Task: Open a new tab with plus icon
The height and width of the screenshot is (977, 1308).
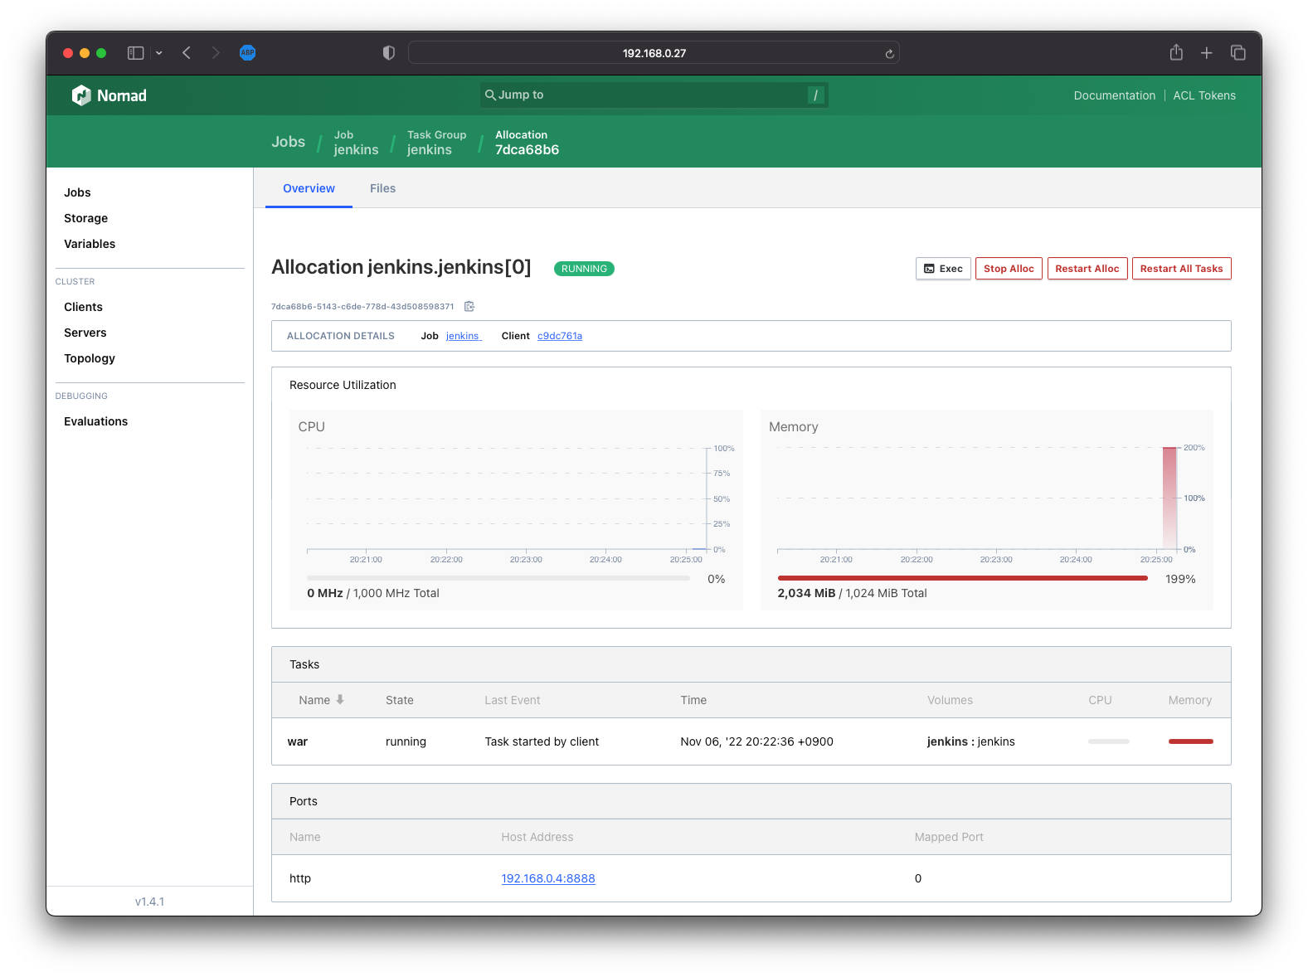Action: click(1207, 53)
